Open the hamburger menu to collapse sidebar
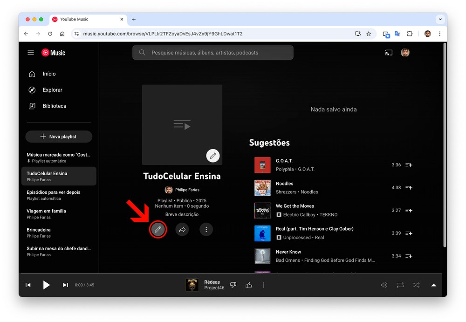466x322 pixels. [31, 53]
